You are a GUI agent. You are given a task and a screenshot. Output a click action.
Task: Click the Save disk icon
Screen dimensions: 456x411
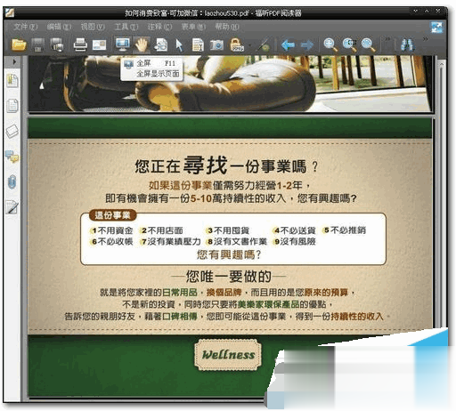coord(38,45)
